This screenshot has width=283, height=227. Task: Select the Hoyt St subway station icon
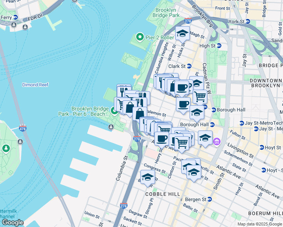261,148
